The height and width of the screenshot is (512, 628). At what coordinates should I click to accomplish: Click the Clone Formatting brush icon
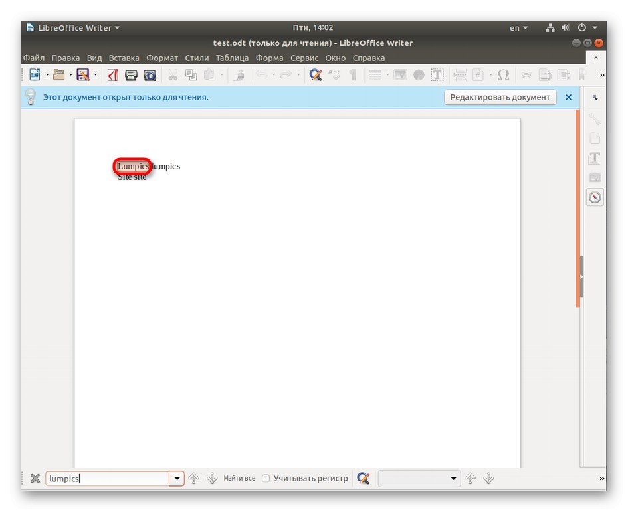click(x=239, y=75)
